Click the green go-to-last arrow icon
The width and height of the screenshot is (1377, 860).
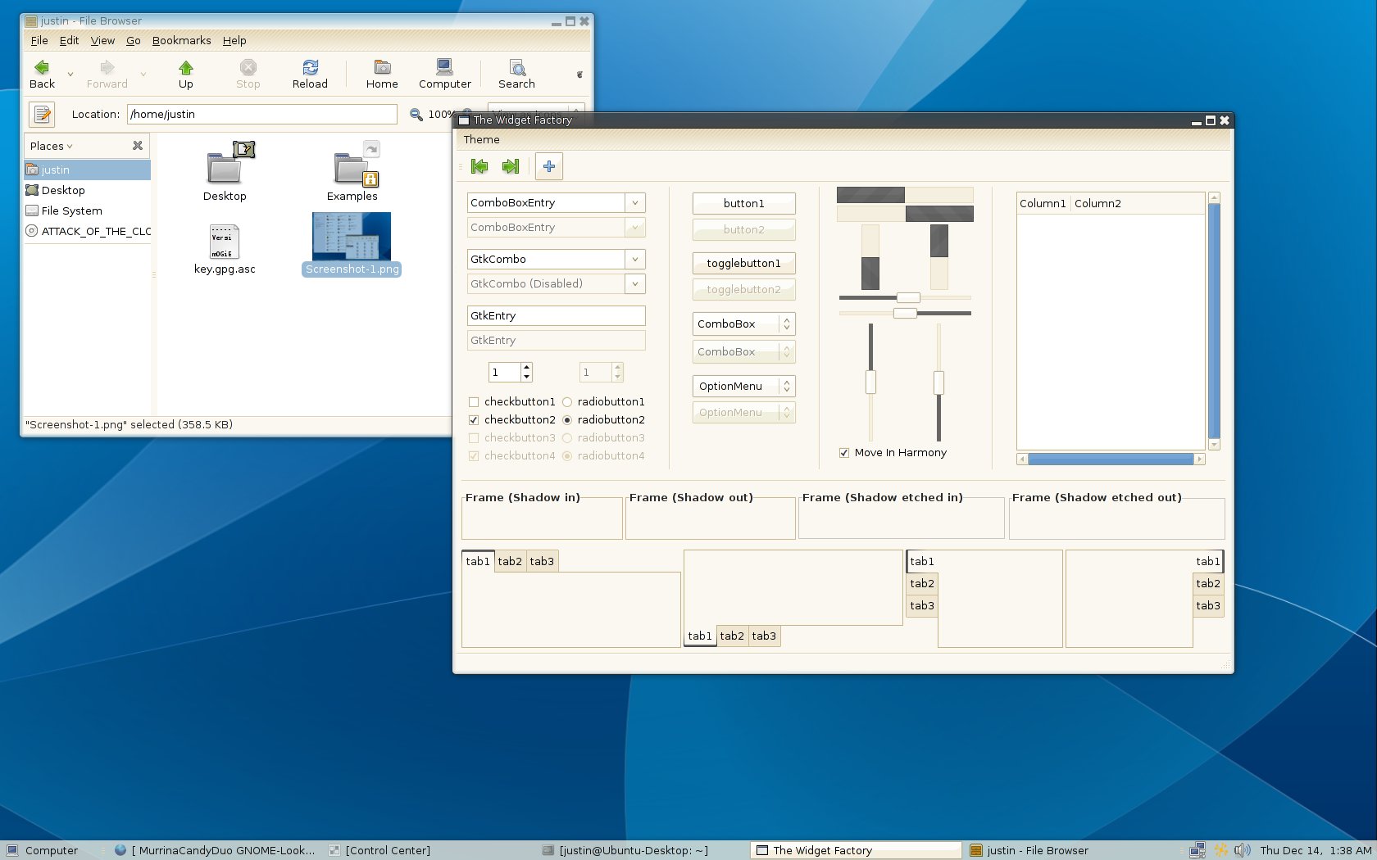point(511,166)
